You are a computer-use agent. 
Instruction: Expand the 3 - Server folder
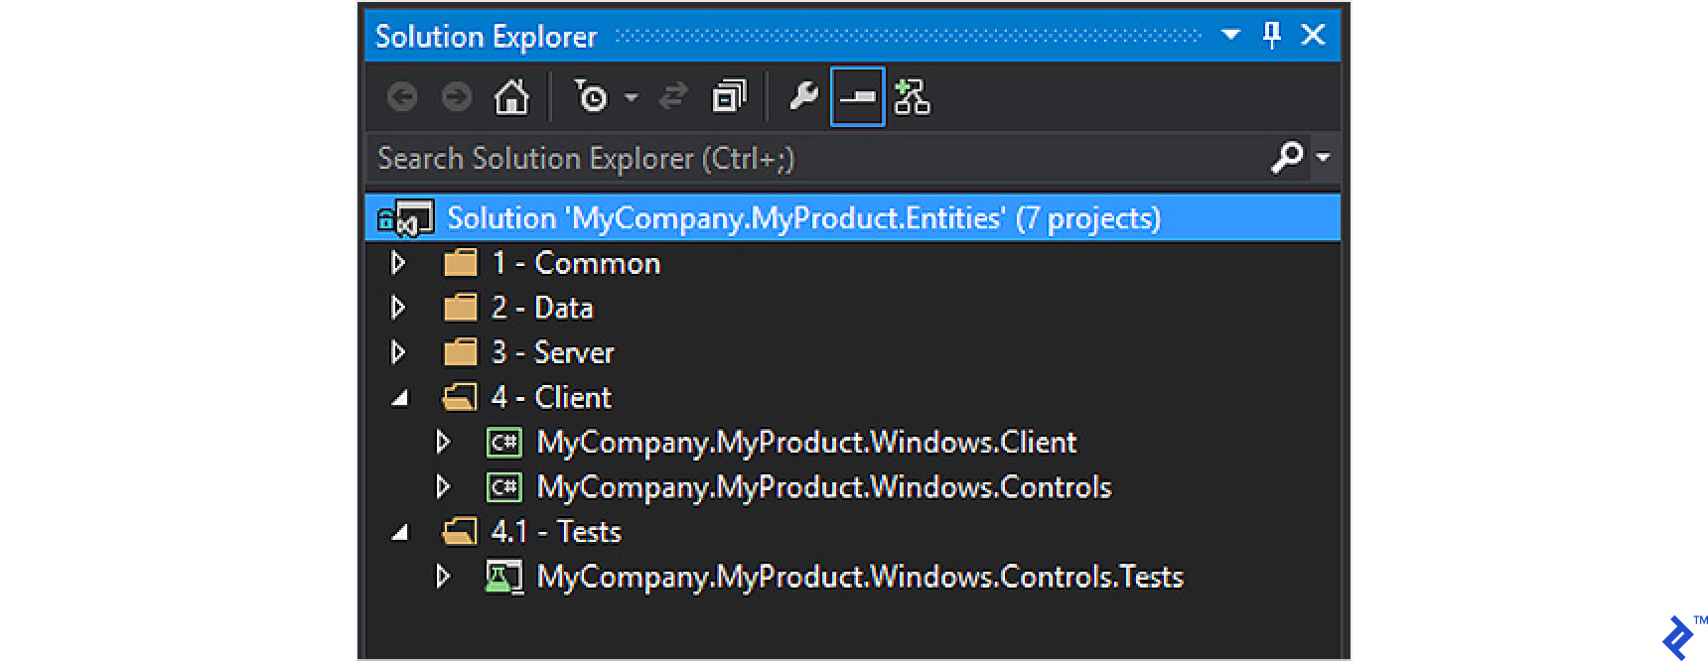398,352
